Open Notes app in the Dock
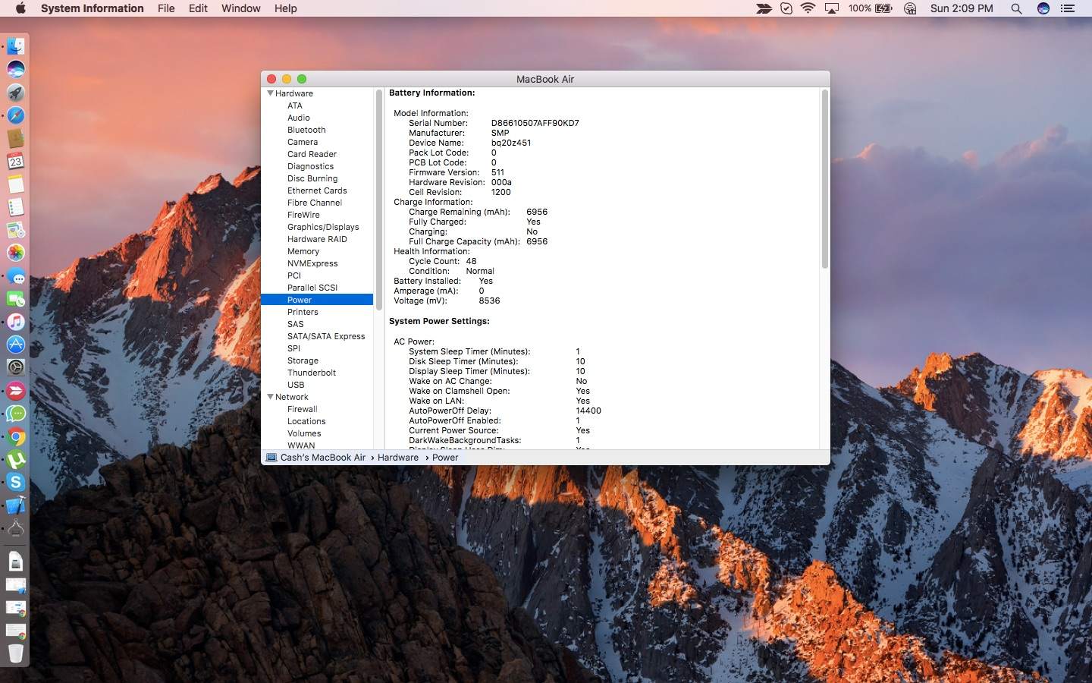 [16, 184]
